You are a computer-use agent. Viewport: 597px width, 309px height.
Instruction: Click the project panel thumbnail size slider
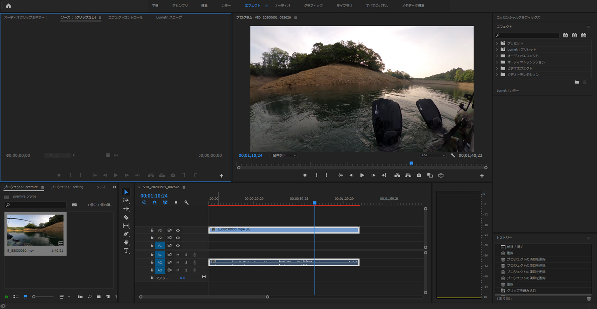click(x=34, y=297)
